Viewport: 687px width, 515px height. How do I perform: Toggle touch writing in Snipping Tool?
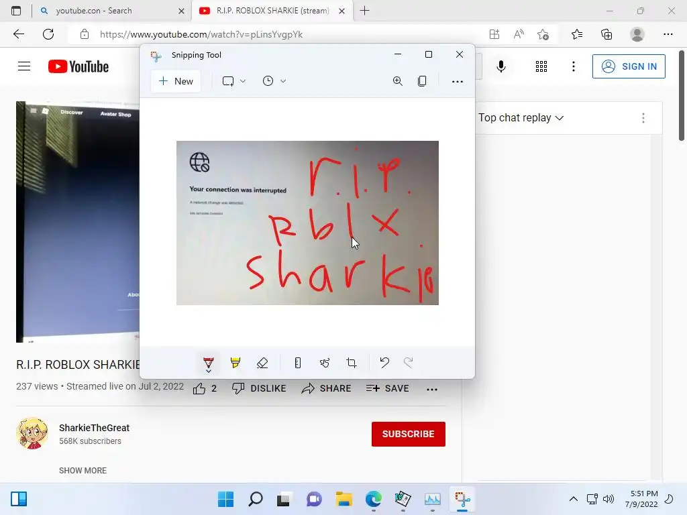324,363
